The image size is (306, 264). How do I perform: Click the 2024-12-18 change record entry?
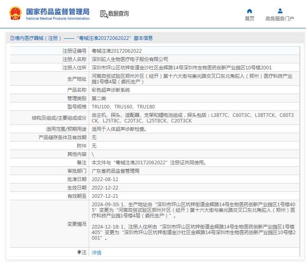click(193, 232)
